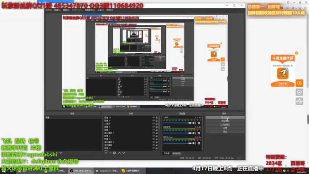This screenshot has width=309, height=174.
Task: Close the 斗鱼直播伴侣 floating ad
Action: [296, 53]
